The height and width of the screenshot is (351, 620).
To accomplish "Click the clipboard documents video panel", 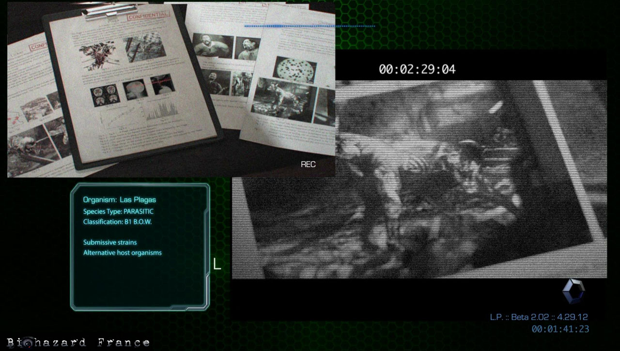I will point(171,89).
